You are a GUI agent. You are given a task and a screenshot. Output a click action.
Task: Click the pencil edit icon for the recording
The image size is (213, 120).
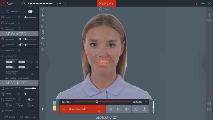point(99,107)
